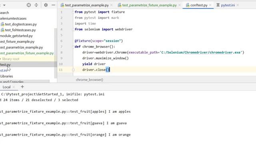Viewport: 256px width, 144px height.
Task: Select seleniumtestcases folder in tree
Action: click(x=13, y=18)
